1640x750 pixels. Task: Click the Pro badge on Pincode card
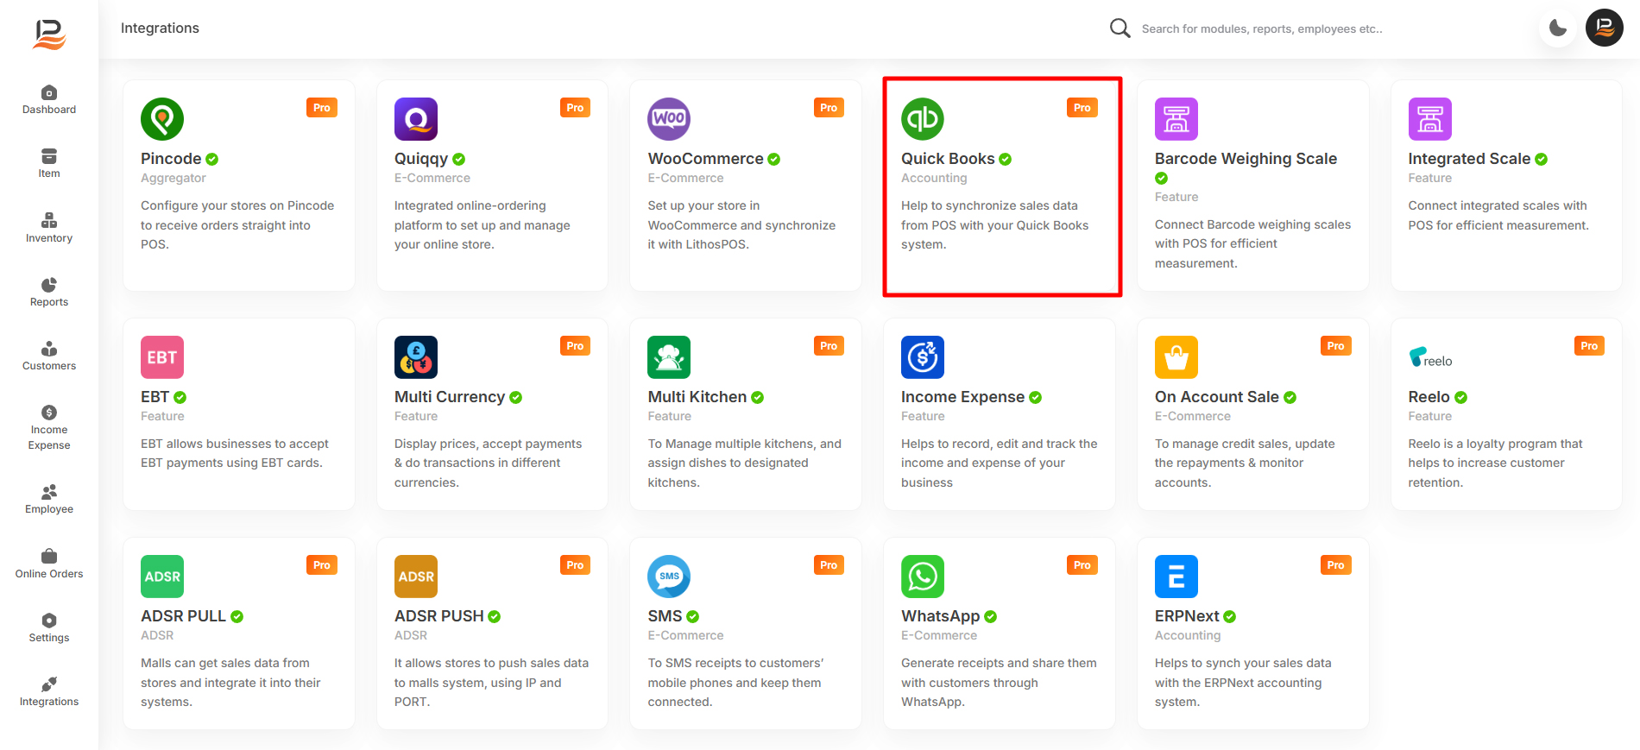tap(322, 108)
